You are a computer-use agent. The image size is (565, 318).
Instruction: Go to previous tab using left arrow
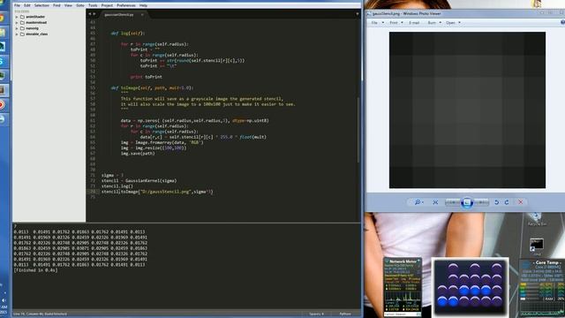(x=90, y=14)
